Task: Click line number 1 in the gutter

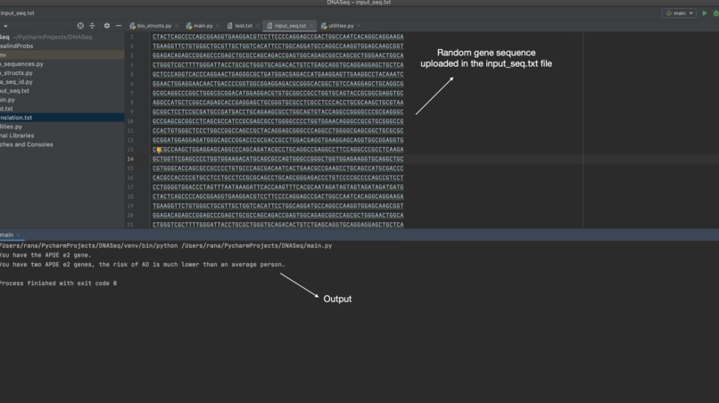Action: [x=132, y=37]
